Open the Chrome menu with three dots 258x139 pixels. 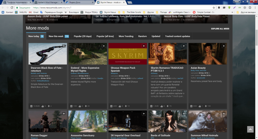pos(255,7)
